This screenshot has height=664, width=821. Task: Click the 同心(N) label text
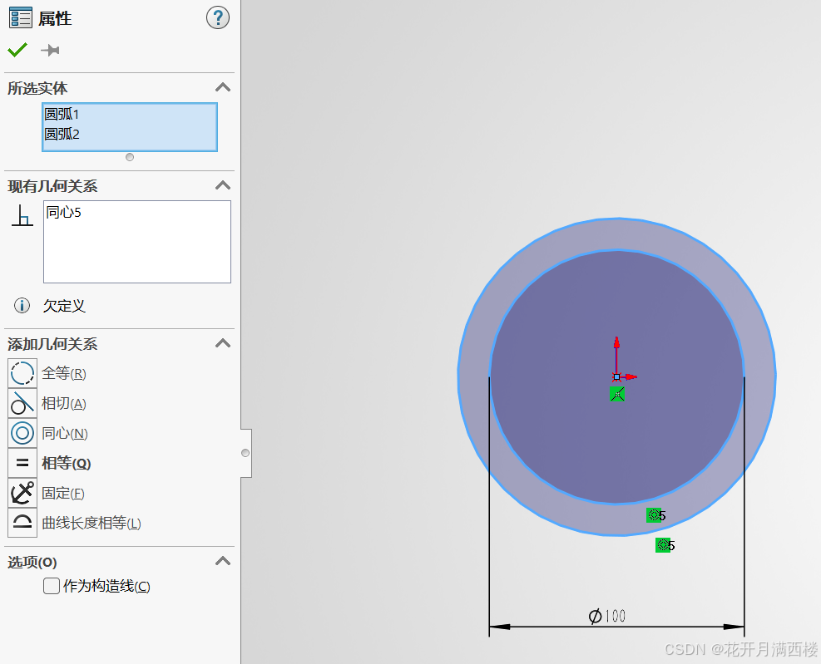click(64, 433)
